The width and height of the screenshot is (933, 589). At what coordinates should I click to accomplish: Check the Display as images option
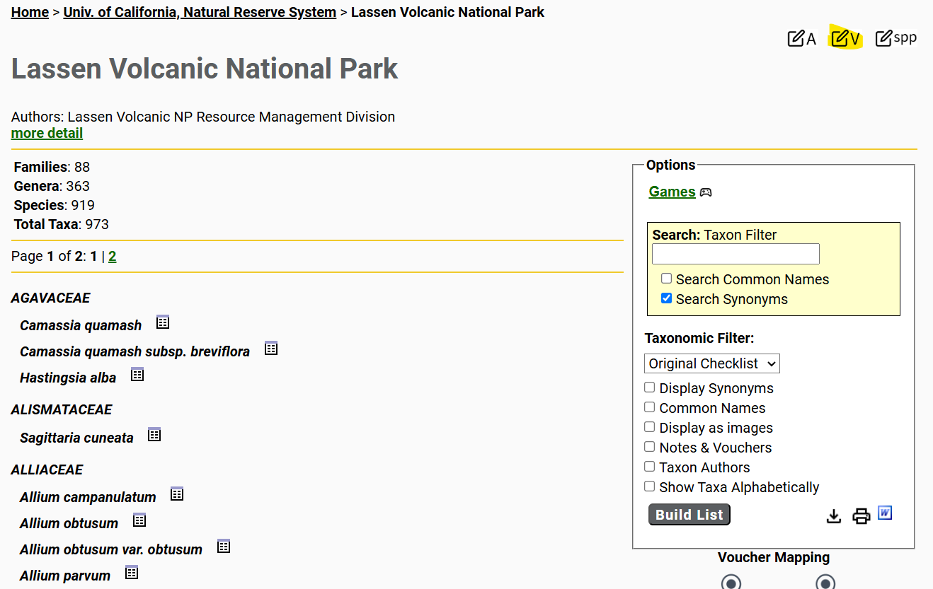(x=649, y=427)
